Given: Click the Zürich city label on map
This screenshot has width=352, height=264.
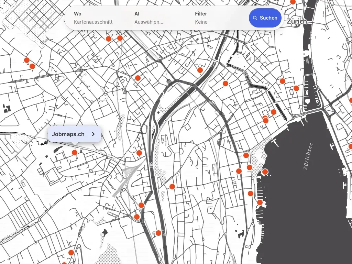Looking at the screenshot, I should pyautogui.click(x=297, y=21).
